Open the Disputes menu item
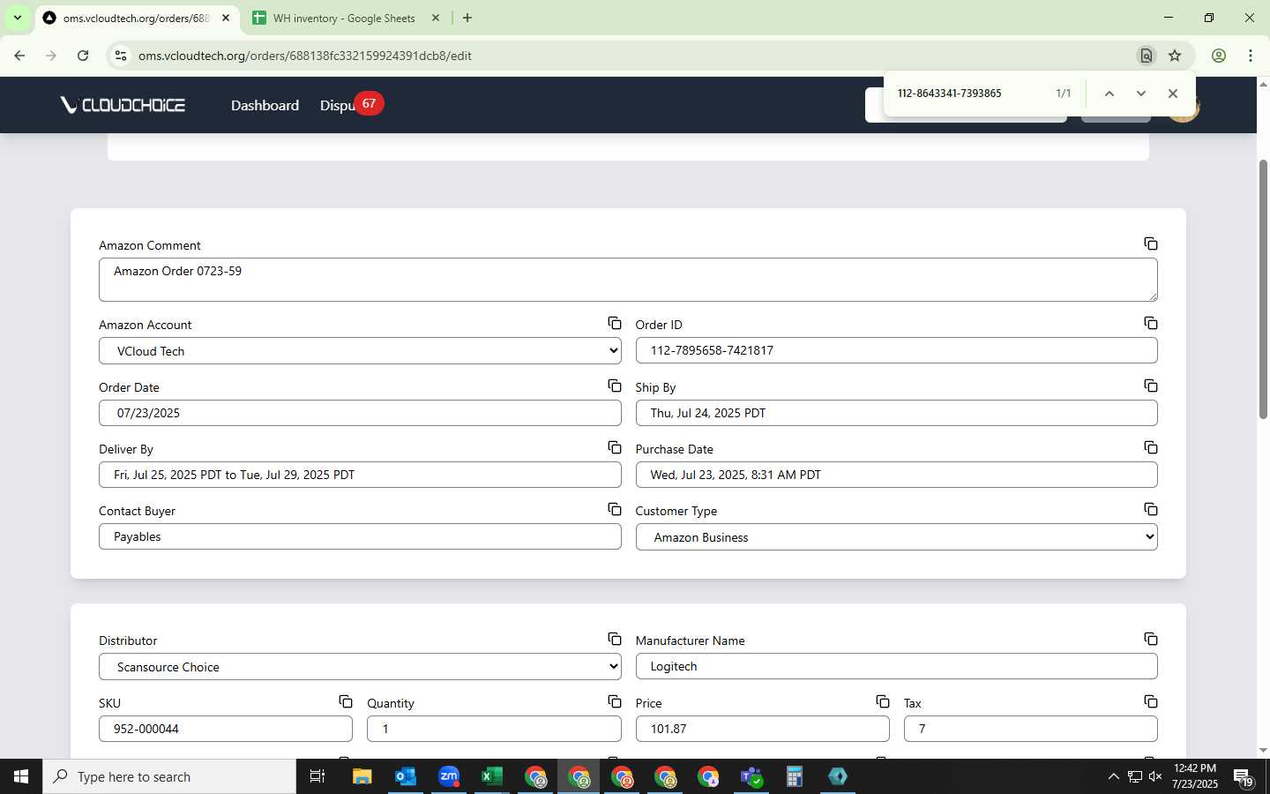This screenshot has height=794, width=1270. coord(337,105)
